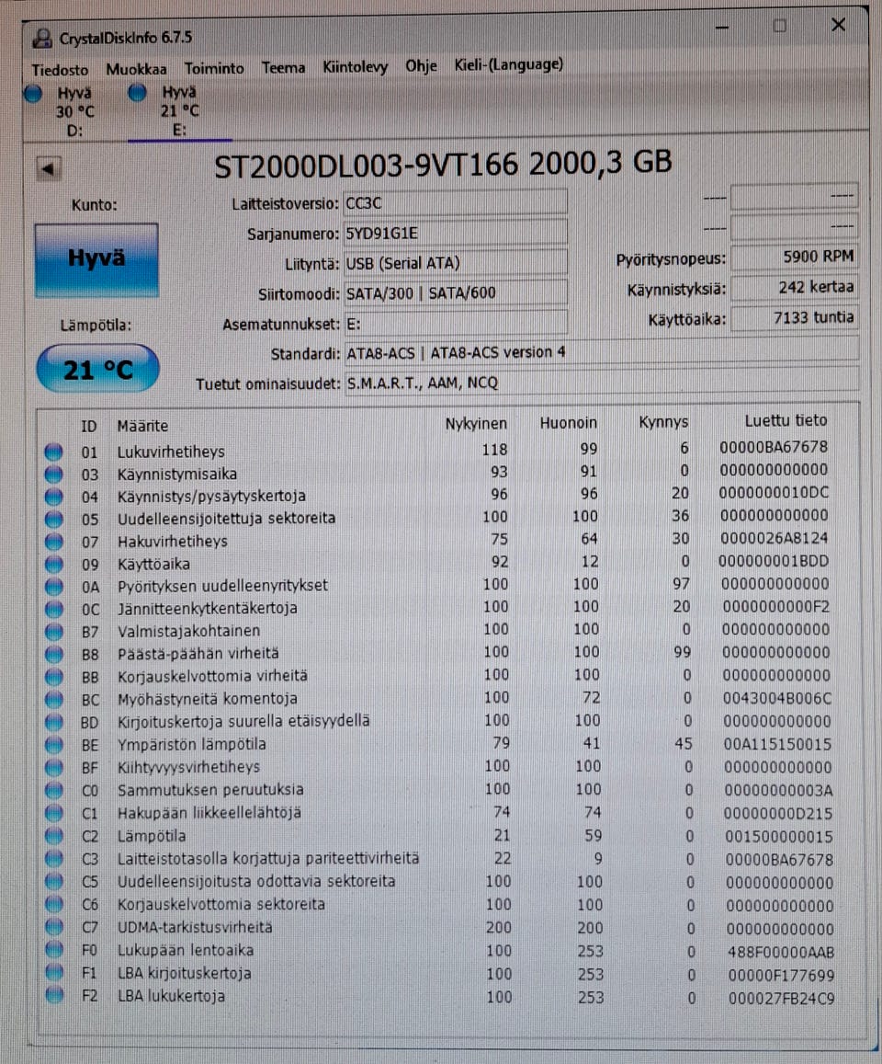The height and width of the screenshot is (1064, 882).
Task: Click the Nykyinen column header
Action: pos(476,423)
